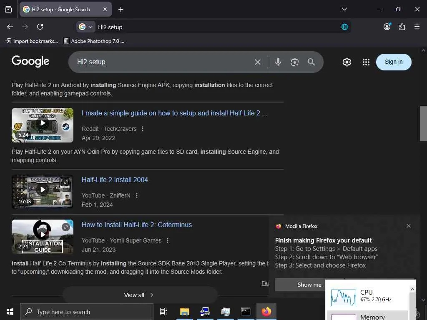Click the Firefox taskbar icon
The width and height of the screenshot is (427, 320).
pyautogui.click(x=266, y=312)
